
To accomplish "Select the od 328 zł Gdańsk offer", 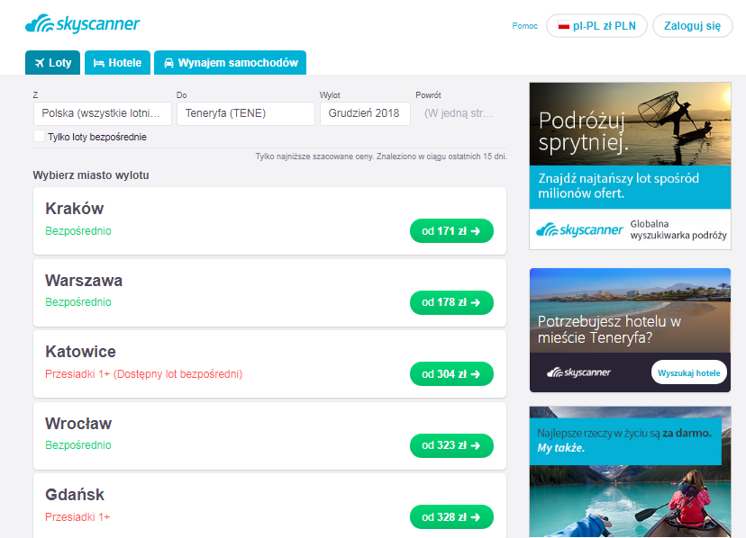I will (x=451, y=517).
